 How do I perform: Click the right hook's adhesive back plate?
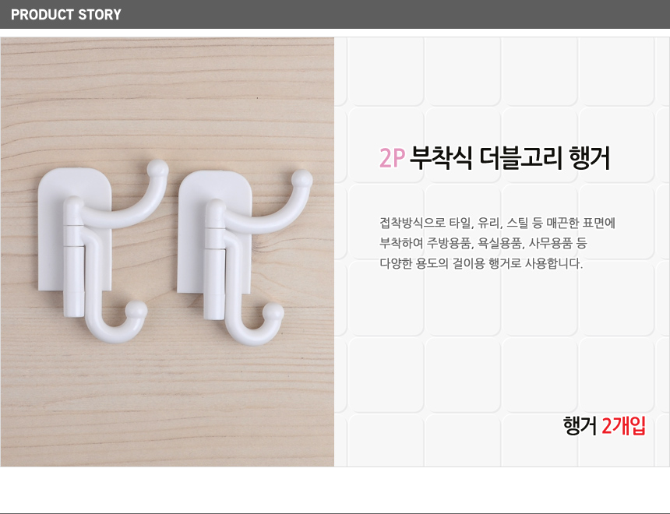click(x=214, y=232)
